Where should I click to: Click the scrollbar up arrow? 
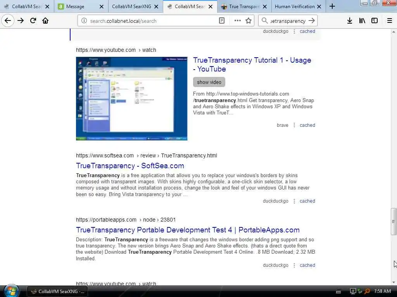(x=394, y=32)
